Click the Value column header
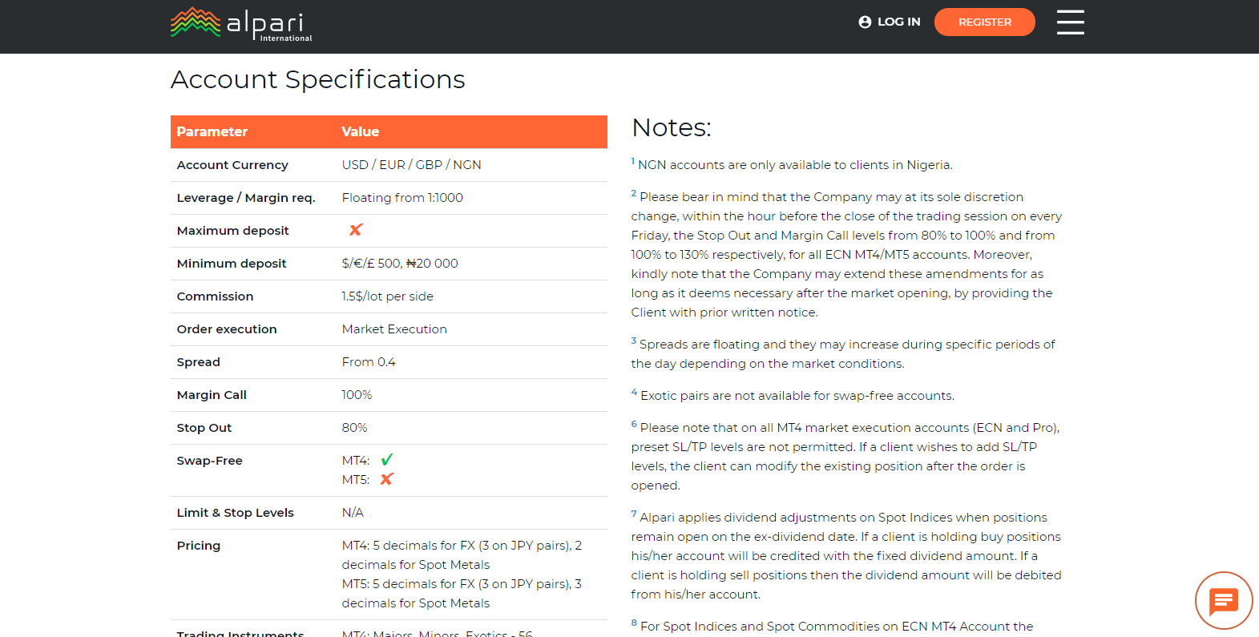The width and height of the screenshot is (1259, 637). [x=360, y=132]
